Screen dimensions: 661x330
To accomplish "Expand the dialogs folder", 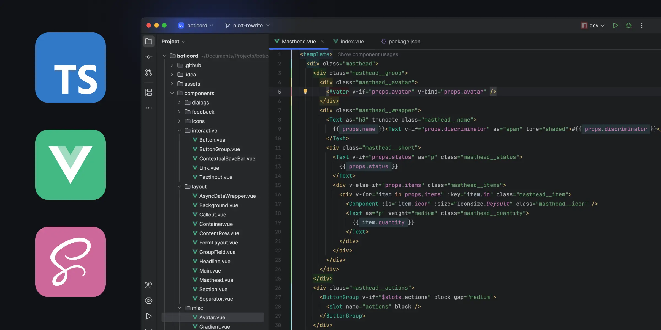I will (x=179, y=103).
